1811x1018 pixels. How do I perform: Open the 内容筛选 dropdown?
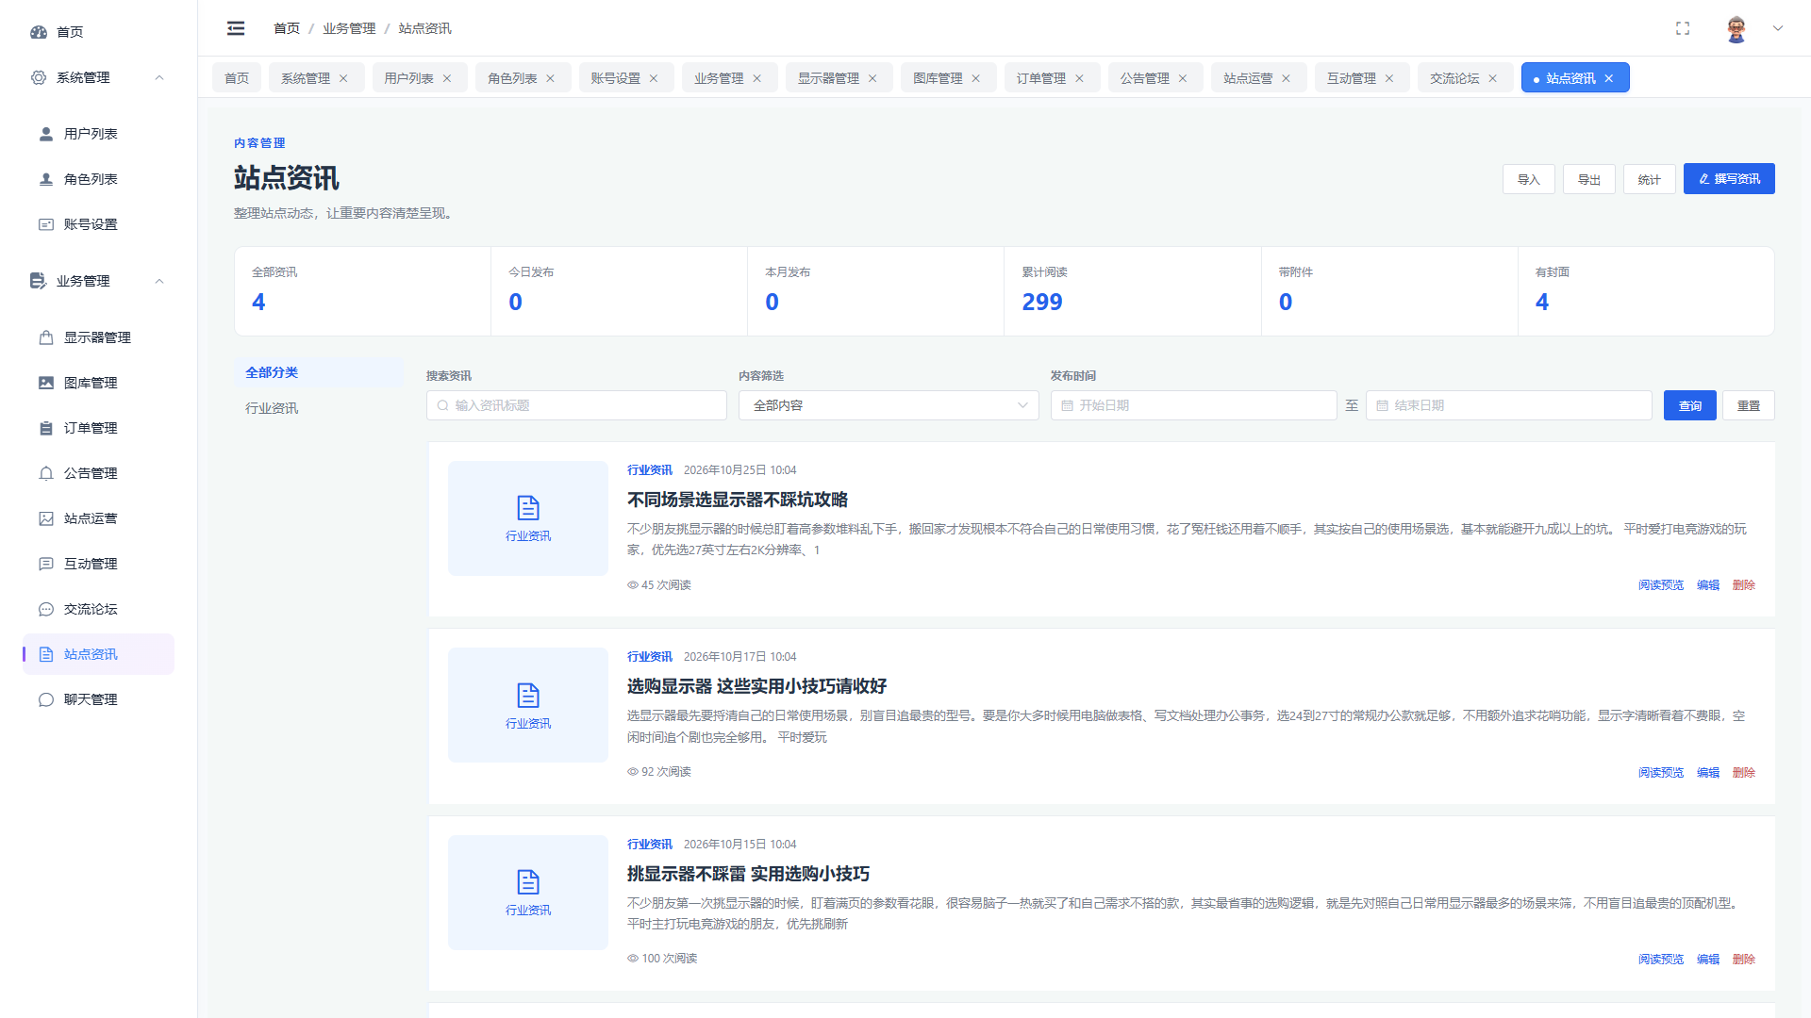tap(889, 405)
